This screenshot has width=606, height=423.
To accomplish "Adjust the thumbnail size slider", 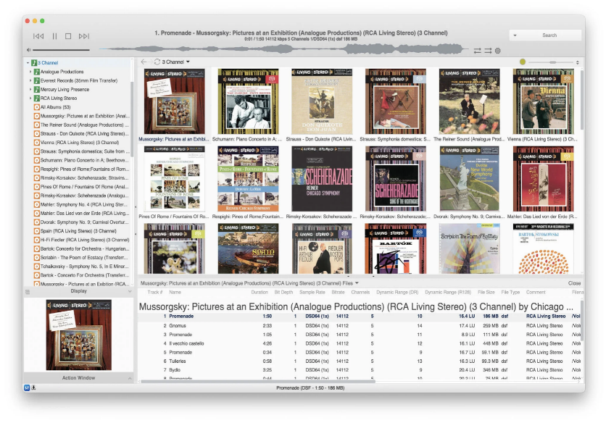I will tap(551, 62).
